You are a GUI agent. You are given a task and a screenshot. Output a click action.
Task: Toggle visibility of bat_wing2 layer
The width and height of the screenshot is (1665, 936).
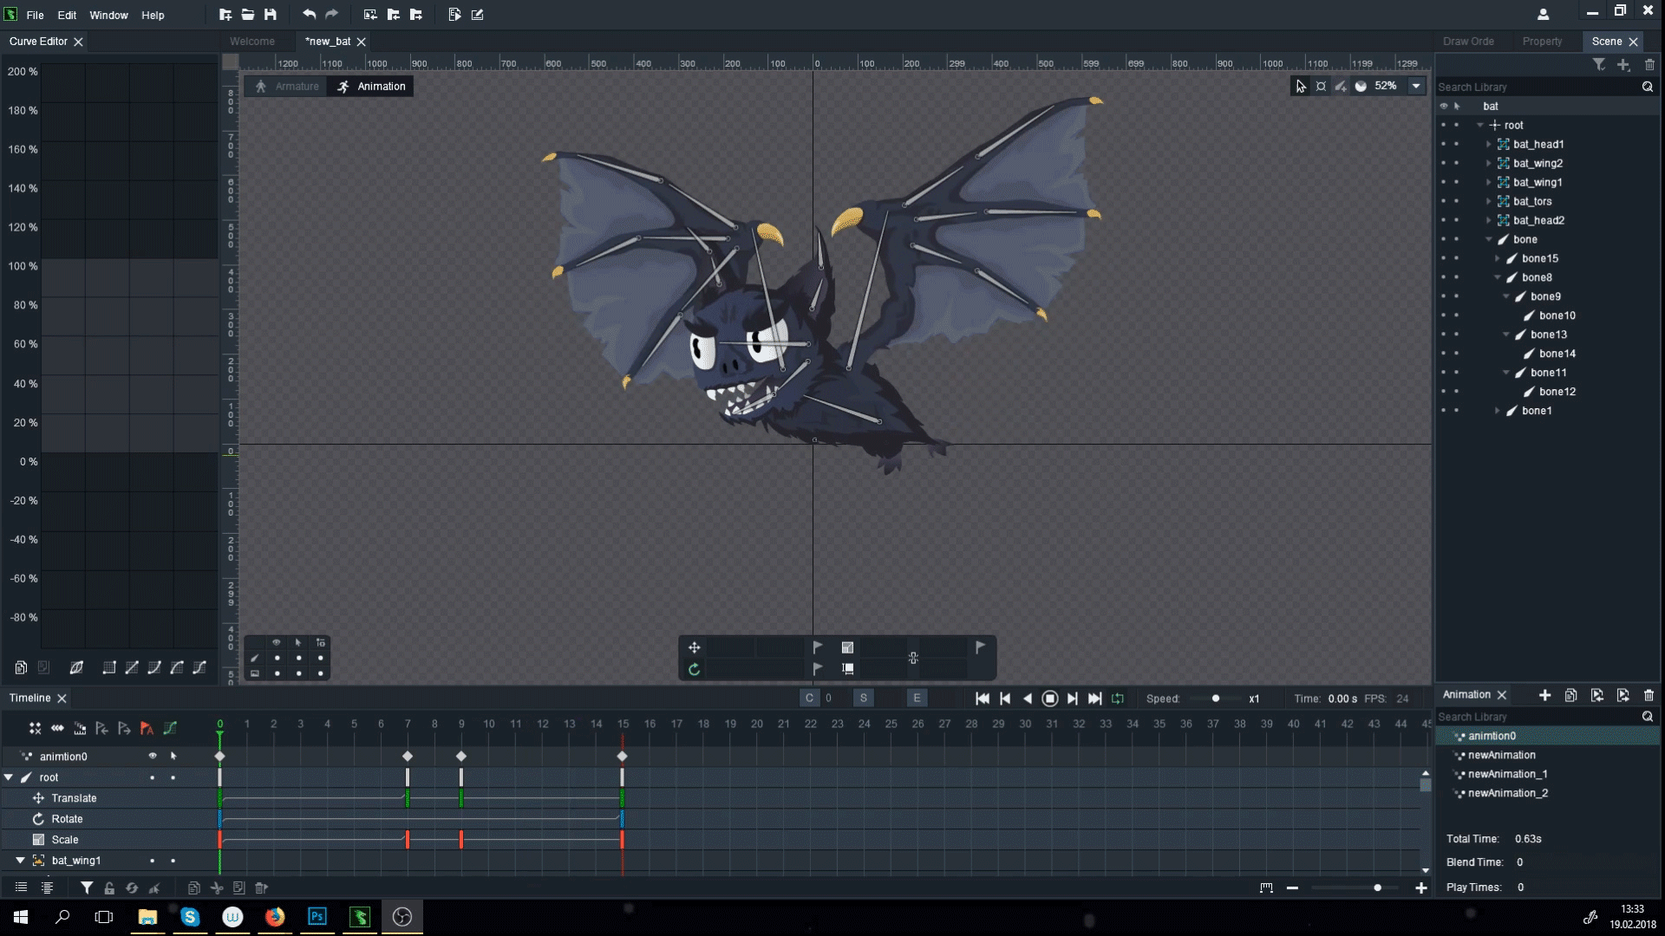[1443, 162]
